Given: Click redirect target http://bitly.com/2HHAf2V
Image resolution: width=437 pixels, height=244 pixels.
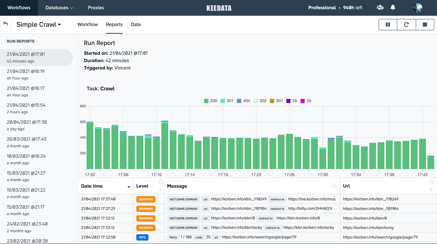Looking at the screenshot, I should [x=310, y=209].
